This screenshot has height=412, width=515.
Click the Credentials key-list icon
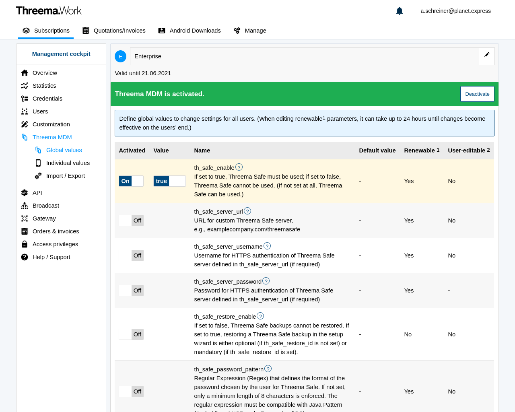[25, 99]
